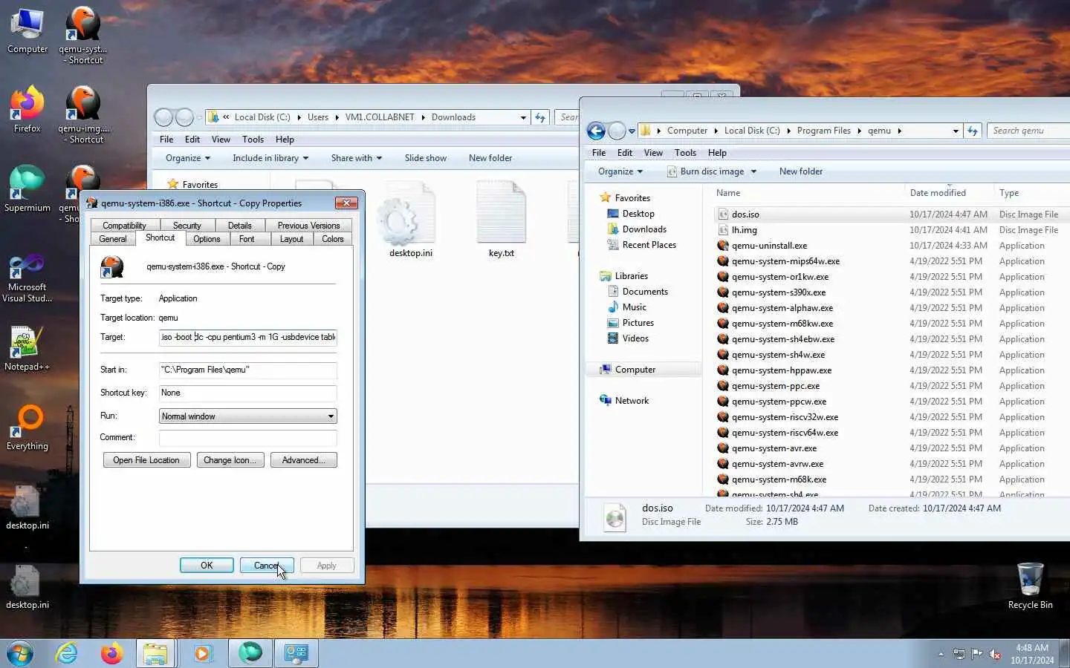Screen dimensions: 1070x668
Task: Switch to the Font tab
Action: pos(247,238)
